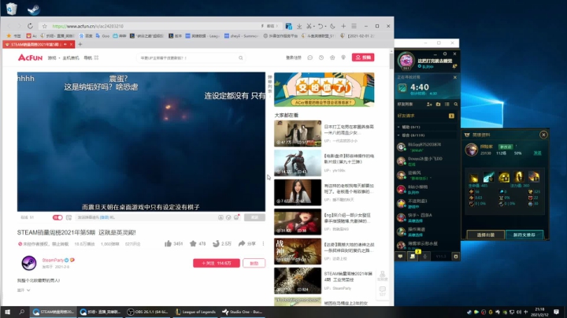The width and height of the screenshot is (567, 318).
Task: Click the friend list search magnifier in League
Action: (x=456, y=104)
